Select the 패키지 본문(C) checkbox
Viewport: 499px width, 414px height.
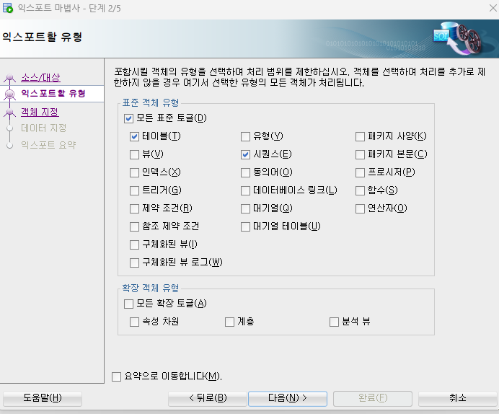(360, 154)
